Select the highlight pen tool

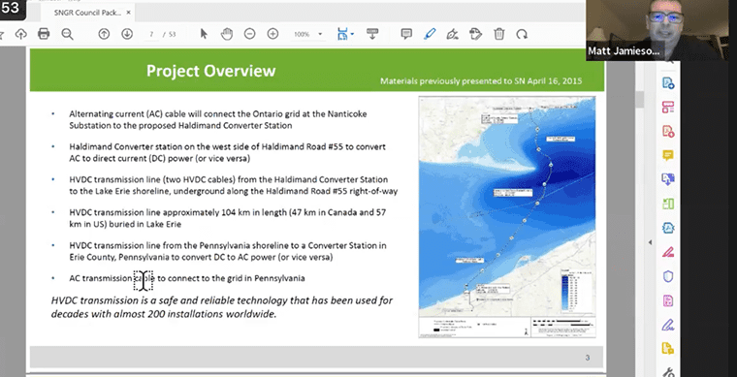(x=430, y=34)
